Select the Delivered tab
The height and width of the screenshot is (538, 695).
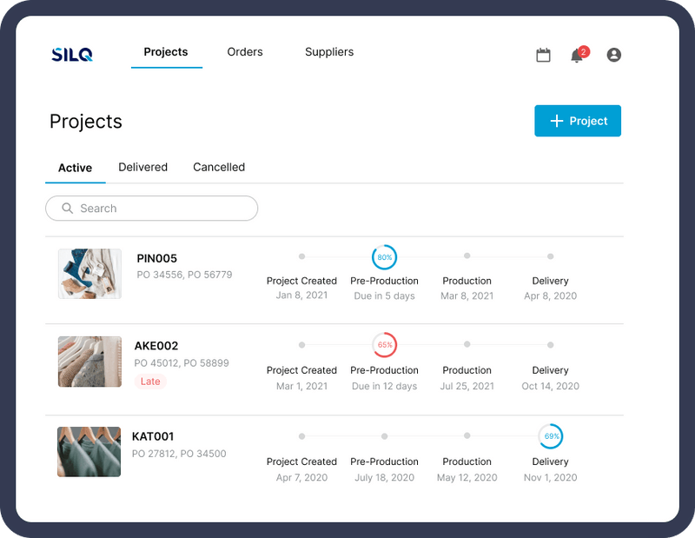pyautogui.click(x=142, y=167)
